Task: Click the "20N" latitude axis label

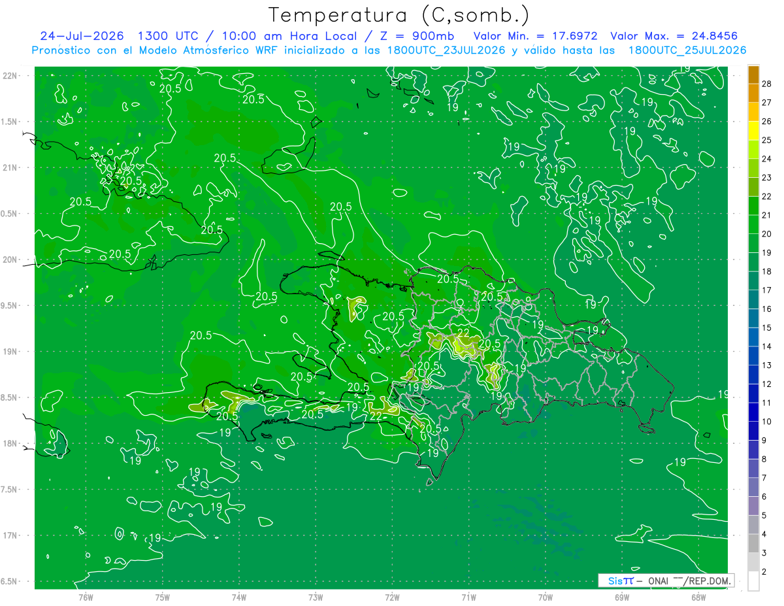Action: [x=11, y=260]
